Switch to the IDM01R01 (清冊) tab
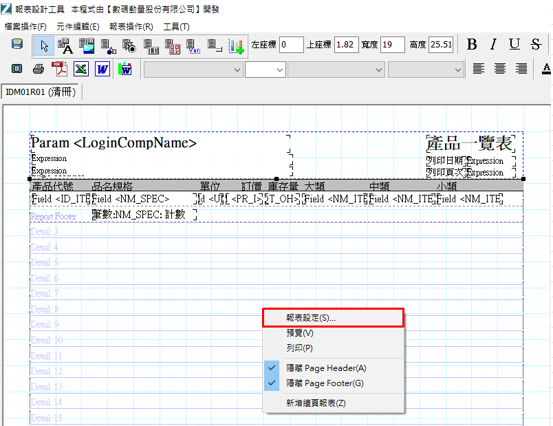This screenshot has height=426, width=553. [41, 92]
